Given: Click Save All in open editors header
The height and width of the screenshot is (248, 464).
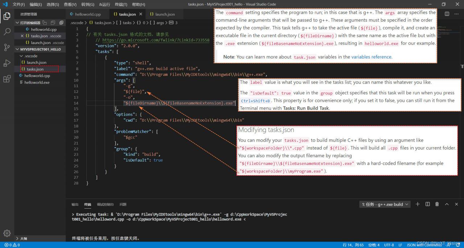Looking at the screenshot, I should coord(53,23).
